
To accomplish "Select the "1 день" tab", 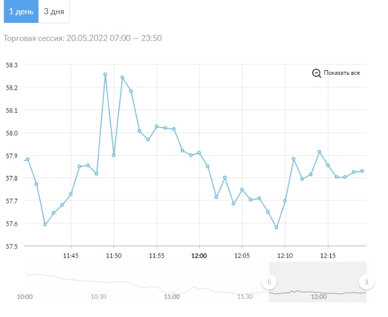I will [x=21, y=11].
